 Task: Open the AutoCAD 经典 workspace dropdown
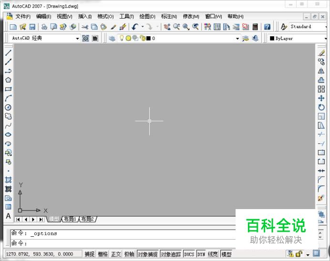tap(77, 39)
